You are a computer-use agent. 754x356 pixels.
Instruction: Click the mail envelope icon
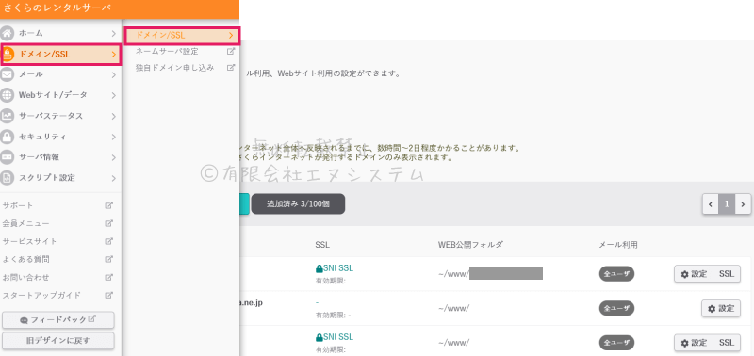pyautogui.click(x=8, y=74)
